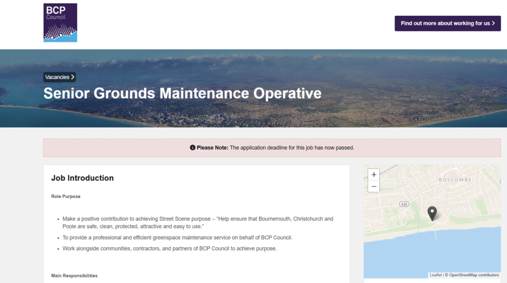
Task: Click the BCP Council logo
Action: click(60, 22)
